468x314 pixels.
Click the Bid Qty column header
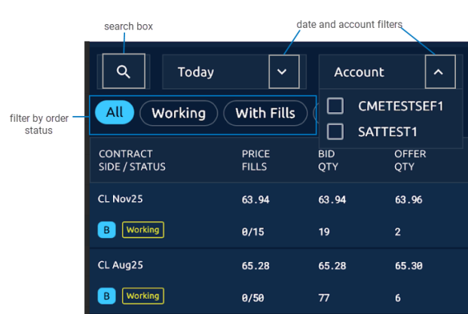pos(328,160)
